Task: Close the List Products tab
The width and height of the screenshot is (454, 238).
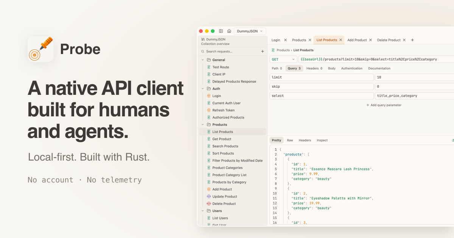Action: [340, 40]
